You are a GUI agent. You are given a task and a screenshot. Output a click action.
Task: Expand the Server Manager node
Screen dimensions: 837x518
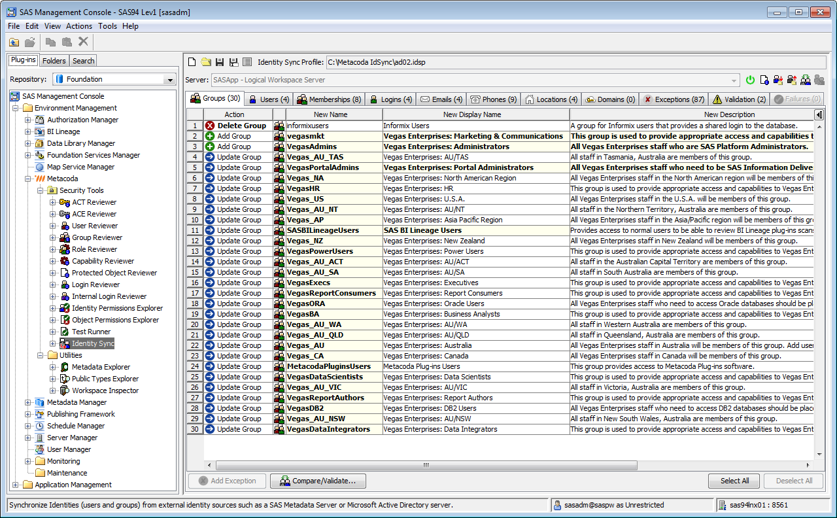click(x=27, y=438)
